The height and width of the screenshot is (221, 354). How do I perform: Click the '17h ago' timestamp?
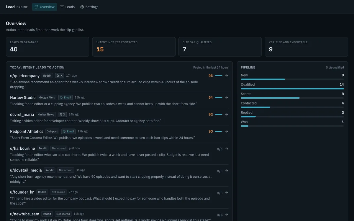pos(71,76)
